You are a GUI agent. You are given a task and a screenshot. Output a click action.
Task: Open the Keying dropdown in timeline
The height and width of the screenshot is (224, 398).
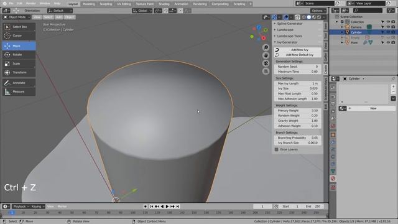pos(38,207)
